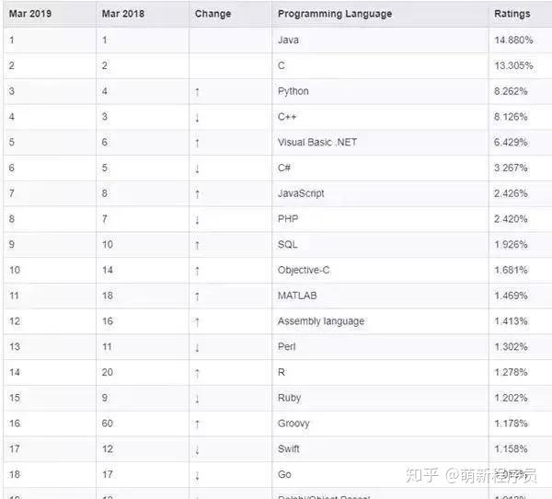This screenshot has width=552, height=499.
Task: Click the JavaScript language name
Action: tap(301, 193)
